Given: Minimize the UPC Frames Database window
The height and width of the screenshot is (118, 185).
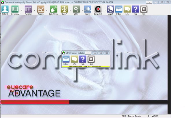Looking at the screenshot, I should pos(95,53).
